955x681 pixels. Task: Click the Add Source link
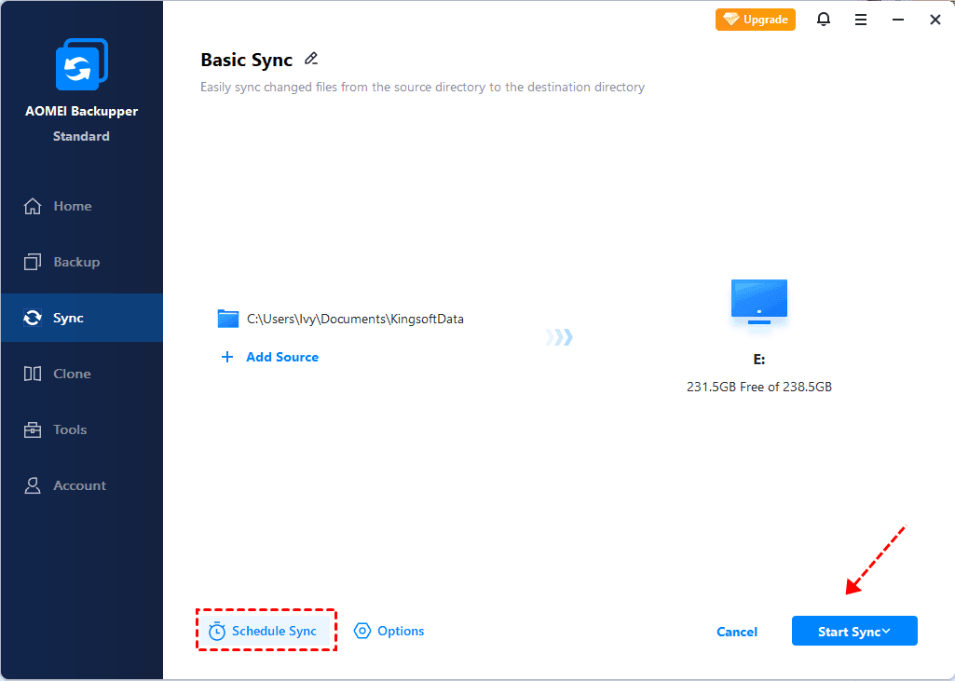pyautogui.click(x=282, y=357)
